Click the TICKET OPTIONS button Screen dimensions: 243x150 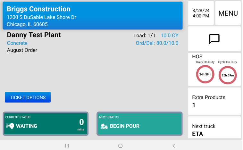point(28,97)
